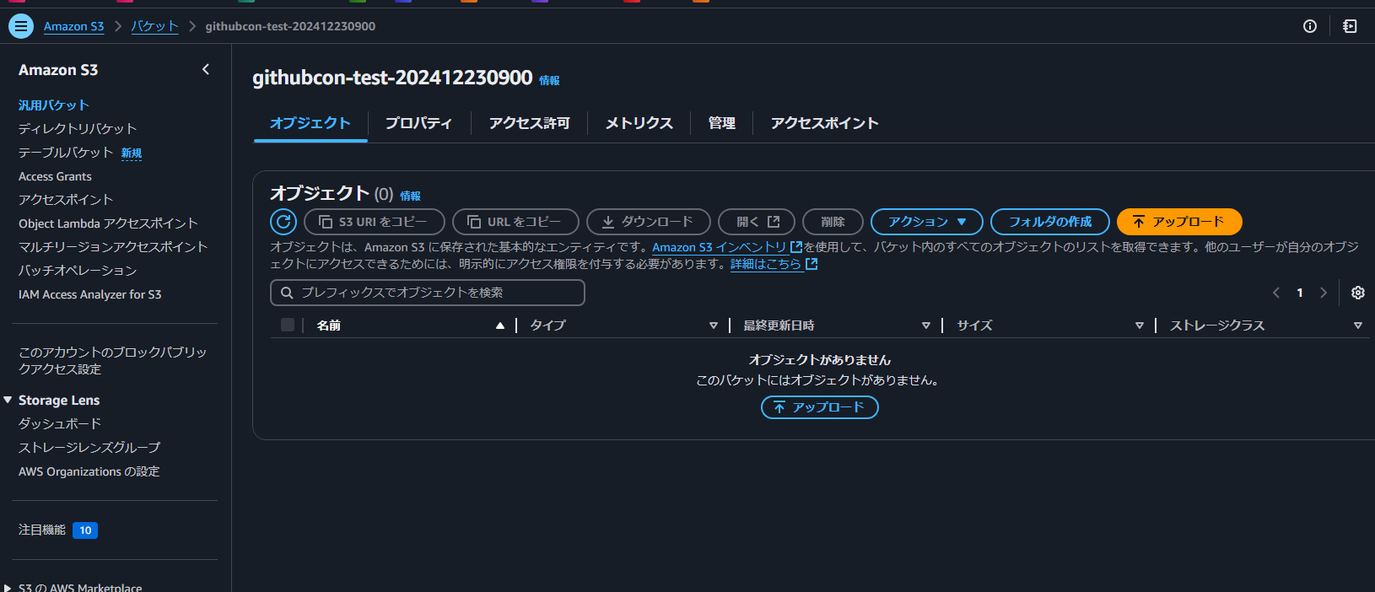Open table preferences gear icon
This screenshot has height=592, width=1375.
tap(1357, 293)
